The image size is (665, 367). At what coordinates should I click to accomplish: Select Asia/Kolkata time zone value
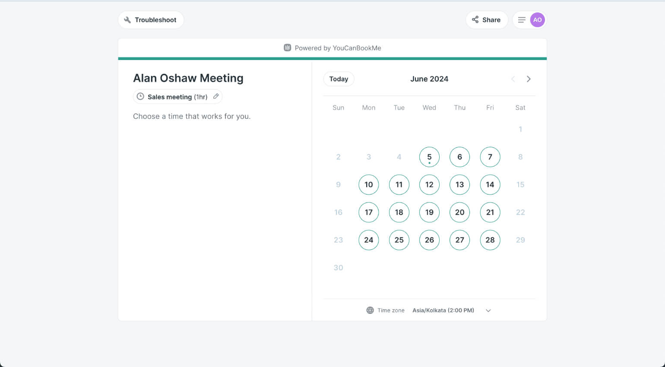(443, 310)
